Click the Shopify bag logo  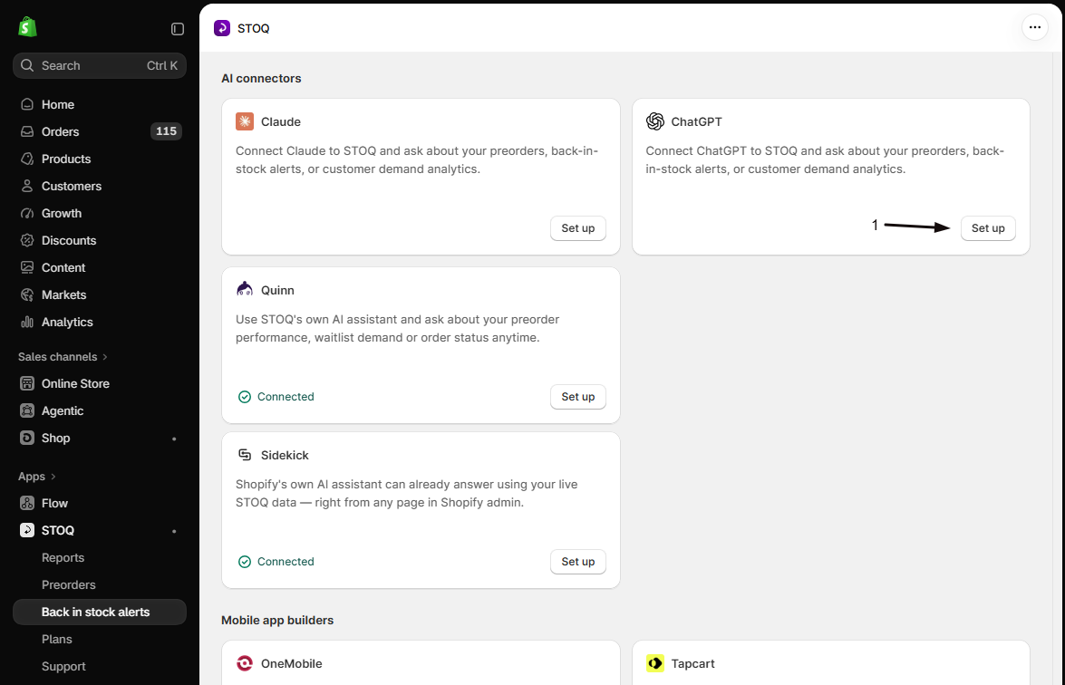coord(27,27)
